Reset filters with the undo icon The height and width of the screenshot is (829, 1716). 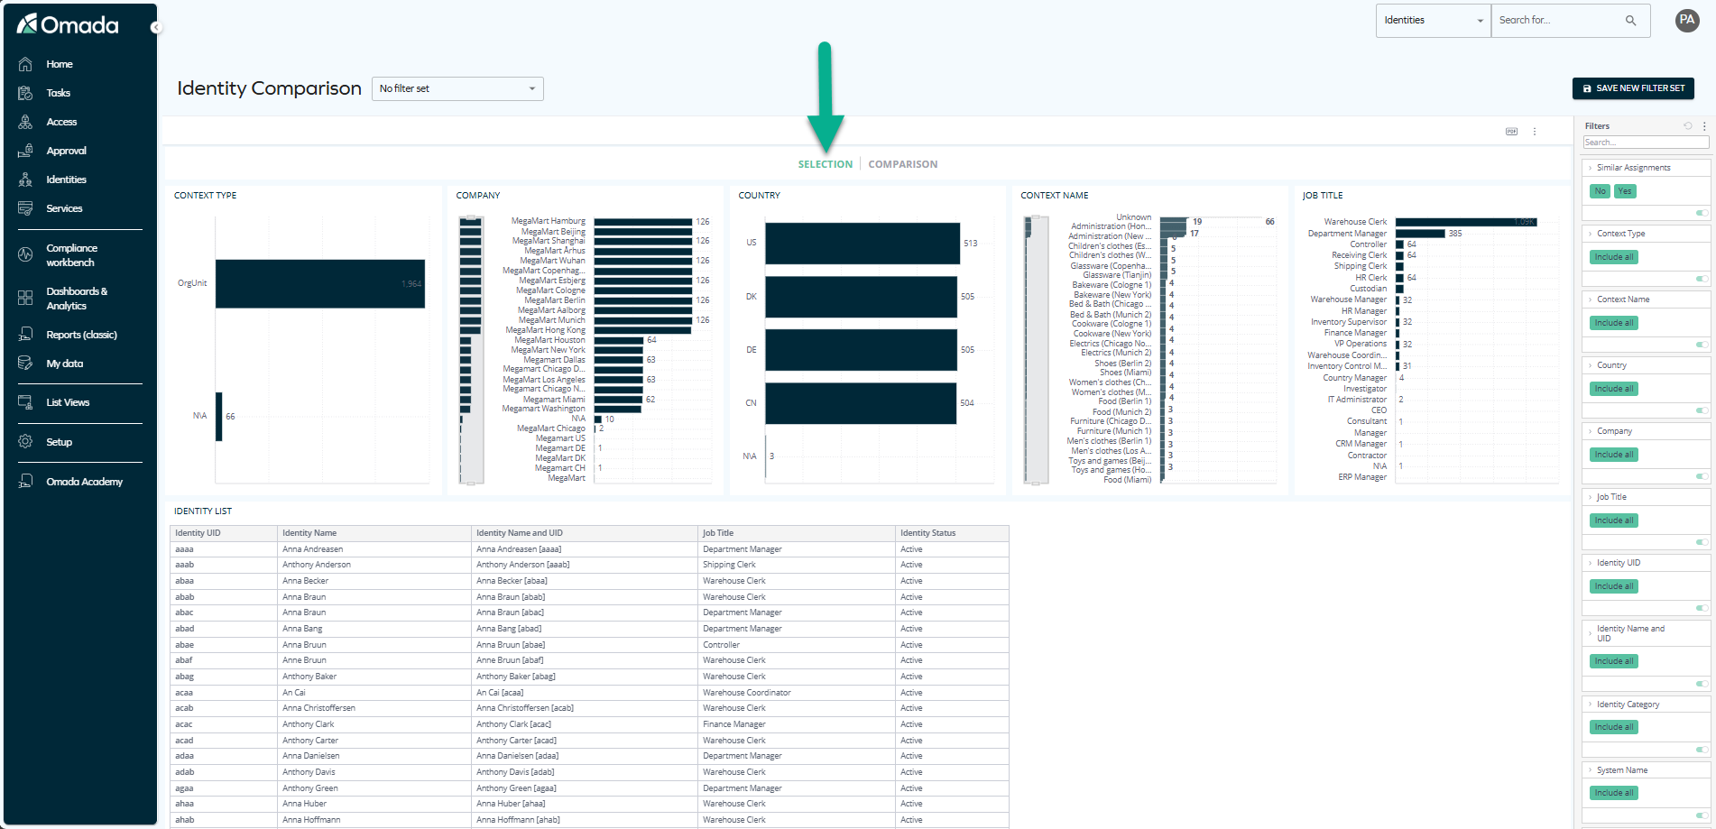[x=1687, y=126]
